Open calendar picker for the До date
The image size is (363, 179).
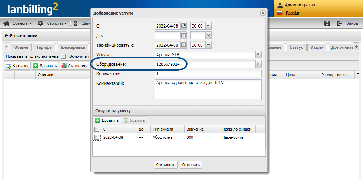tap(184, 35)
